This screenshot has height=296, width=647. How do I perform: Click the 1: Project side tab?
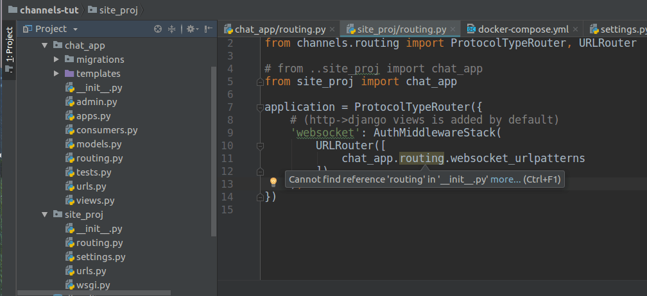9,49
